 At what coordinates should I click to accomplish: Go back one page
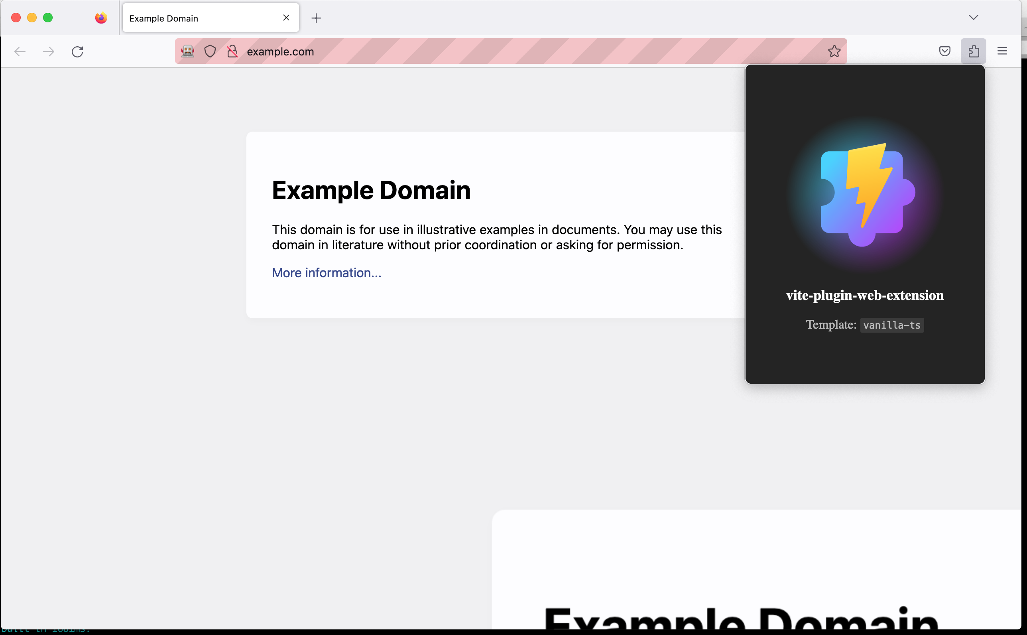(20, 52)
